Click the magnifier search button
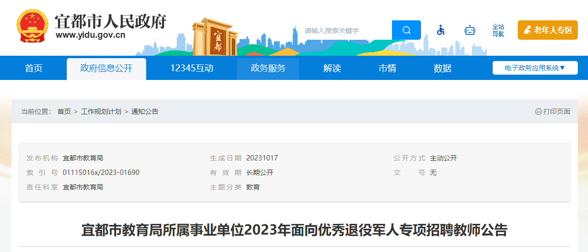 coord(406,30)
